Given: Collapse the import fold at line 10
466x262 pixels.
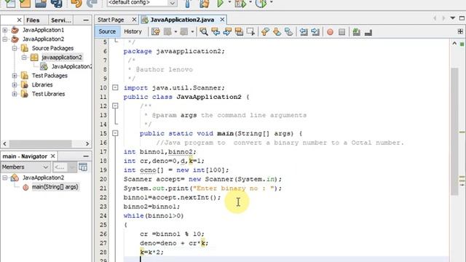Looking at the screenshot, I should (115, 87).
